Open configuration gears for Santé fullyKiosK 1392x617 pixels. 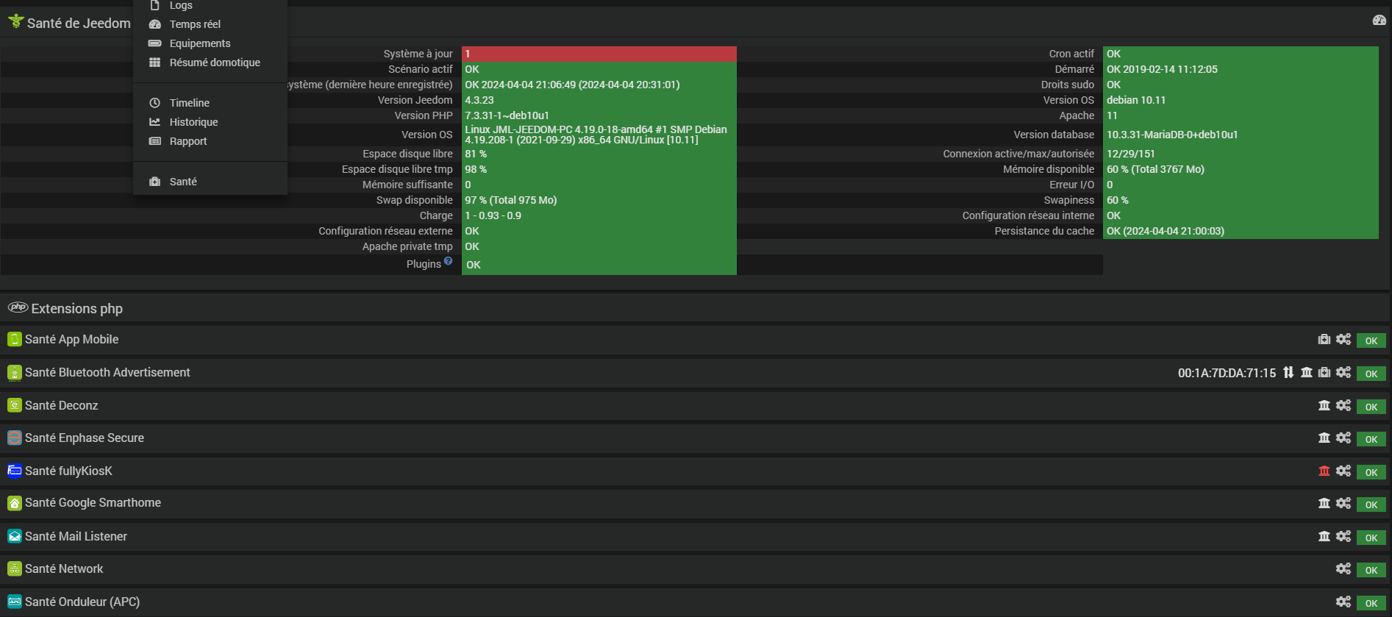[x=1343, y=471]
